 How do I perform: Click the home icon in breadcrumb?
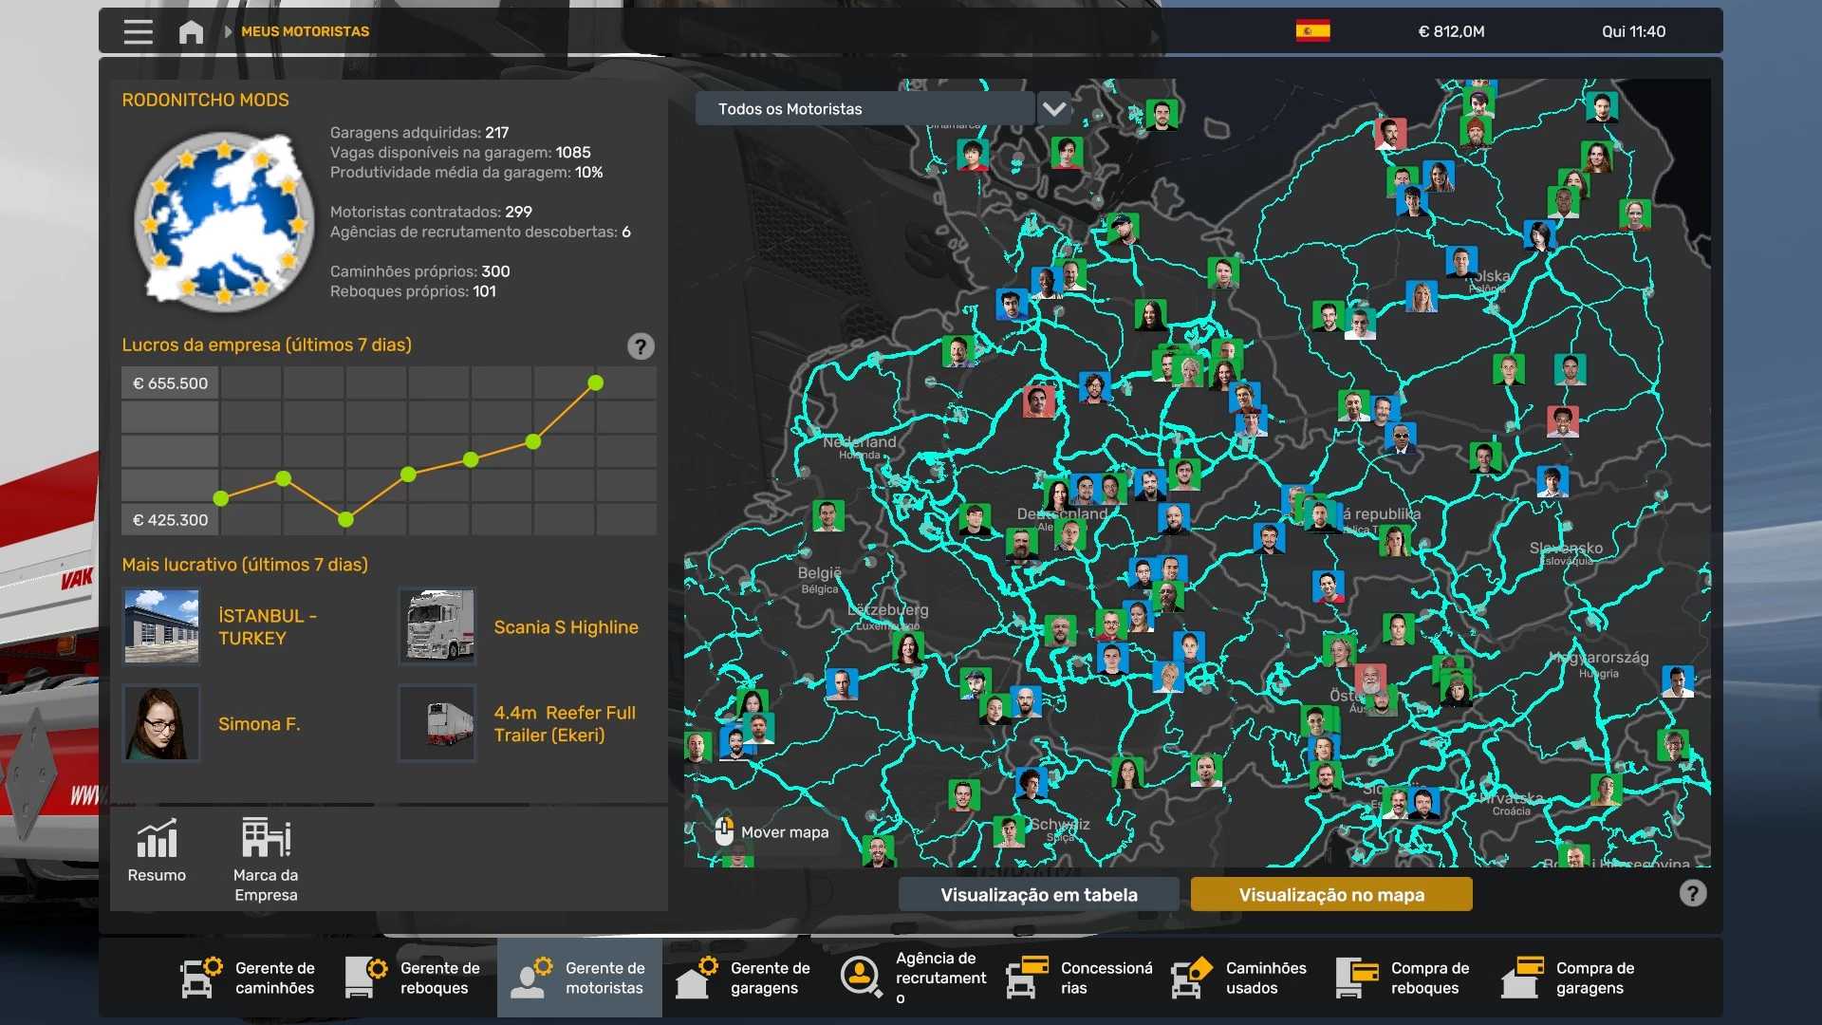pos(191,31)
